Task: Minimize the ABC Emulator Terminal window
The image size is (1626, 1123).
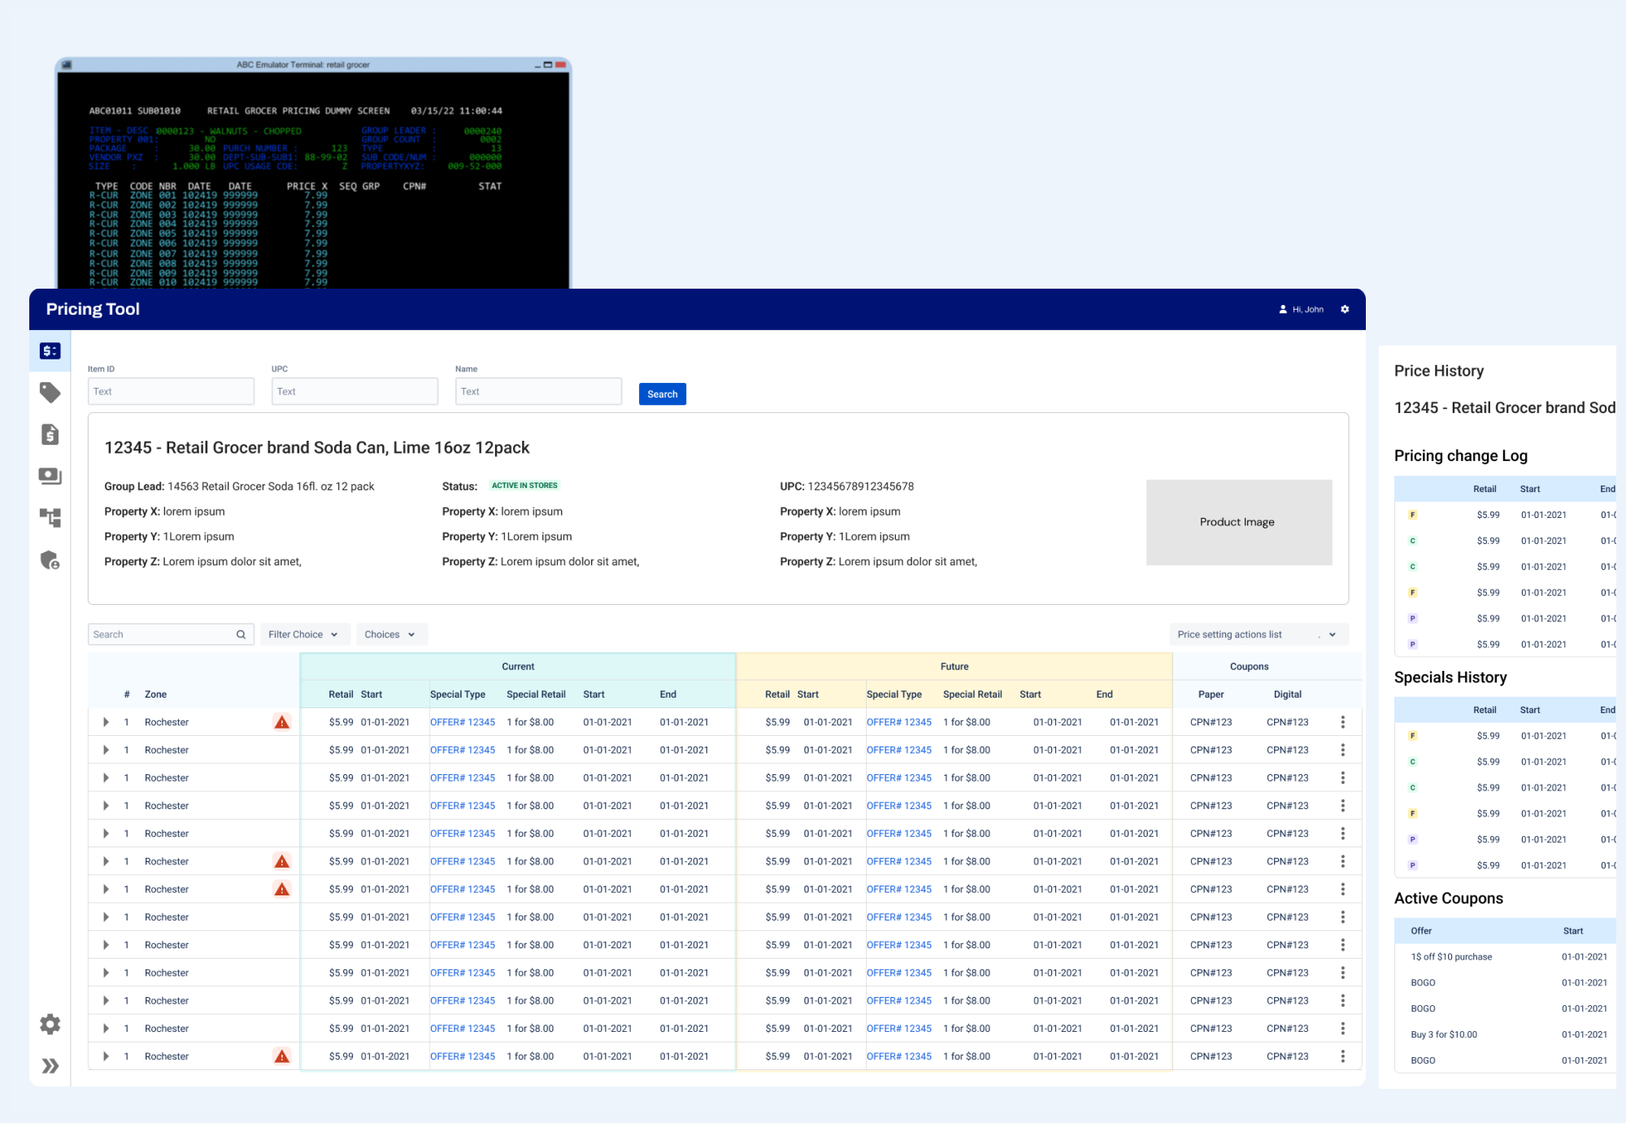Action: click(537, 65)
